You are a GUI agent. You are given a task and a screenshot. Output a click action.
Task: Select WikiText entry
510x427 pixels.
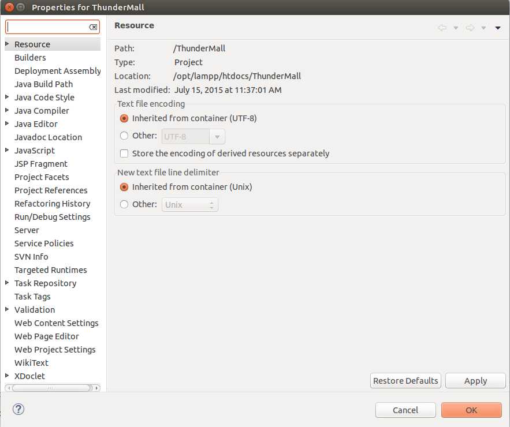31,363
